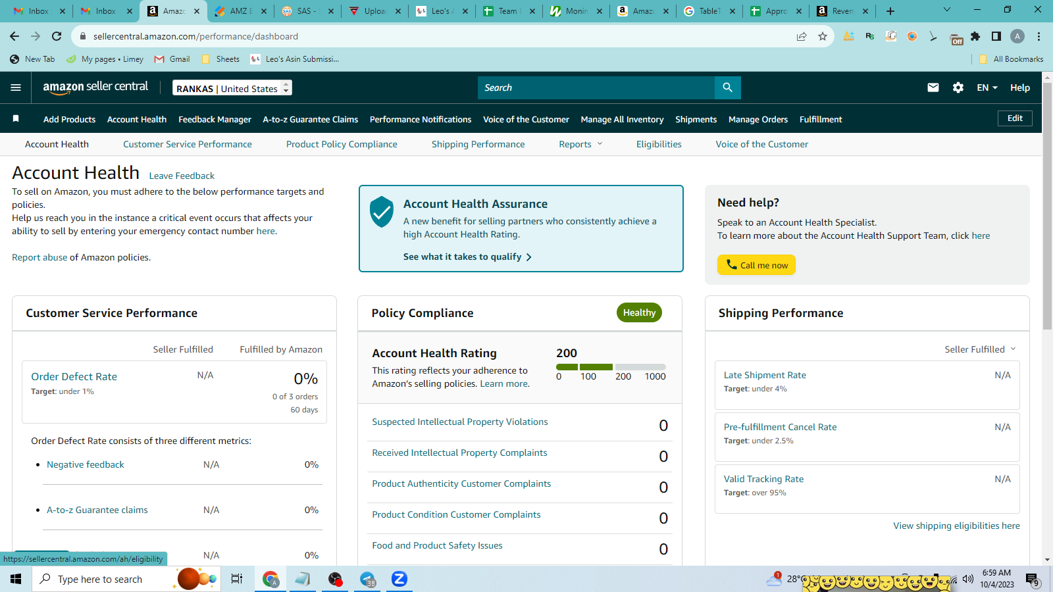The height and width of the screenshot is (592, 1053).
Task: Open the Chrome profile avatar
Action: pos(1017,36)
